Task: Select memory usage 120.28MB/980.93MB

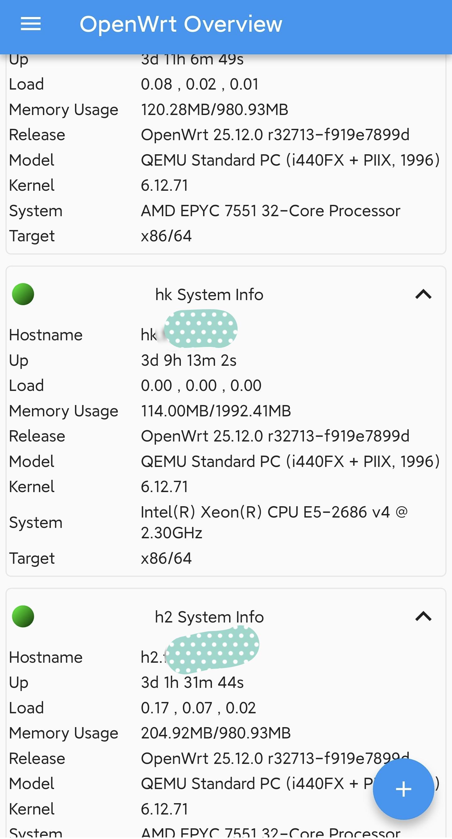Action: pyautogui.click(x=214, y=109)
